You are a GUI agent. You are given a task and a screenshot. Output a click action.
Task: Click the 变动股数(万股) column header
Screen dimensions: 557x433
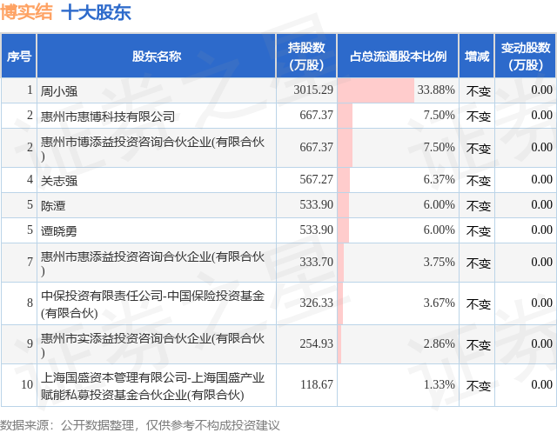tap(526, 56)
